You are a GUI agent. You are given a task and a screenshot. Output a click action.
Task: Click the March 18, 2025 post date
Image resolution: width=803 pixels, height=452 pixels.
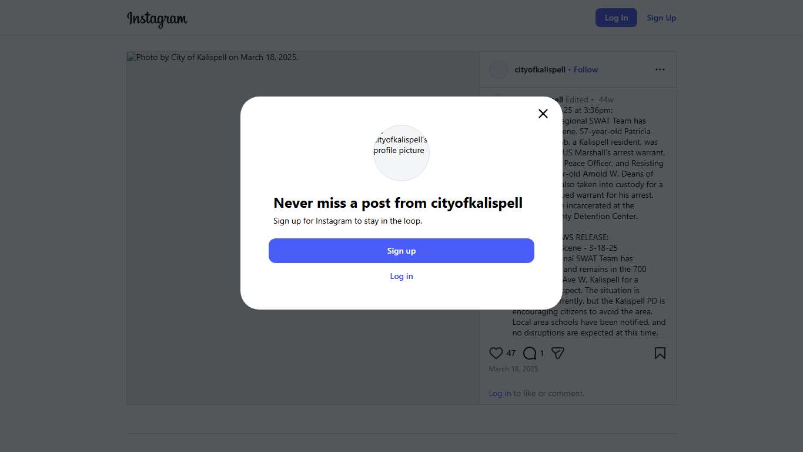click(x=513, y=369)
